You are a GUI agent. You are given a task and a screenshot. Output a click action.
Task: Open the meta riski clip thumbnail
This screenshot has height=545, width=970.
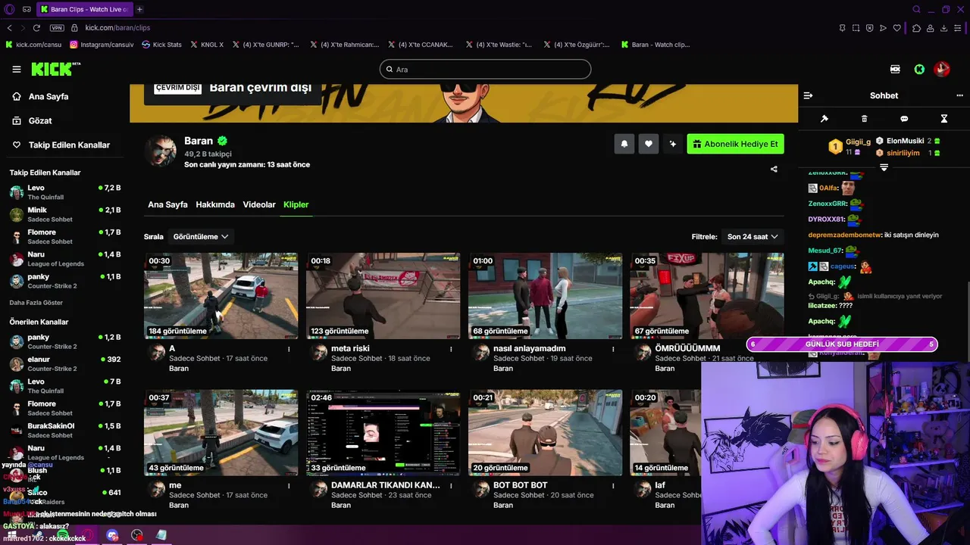point(383,296)
